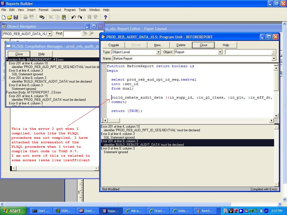Click the Cut toolbar icon
The width and height of the screenshot is (287, 215).
click(52, 17)
